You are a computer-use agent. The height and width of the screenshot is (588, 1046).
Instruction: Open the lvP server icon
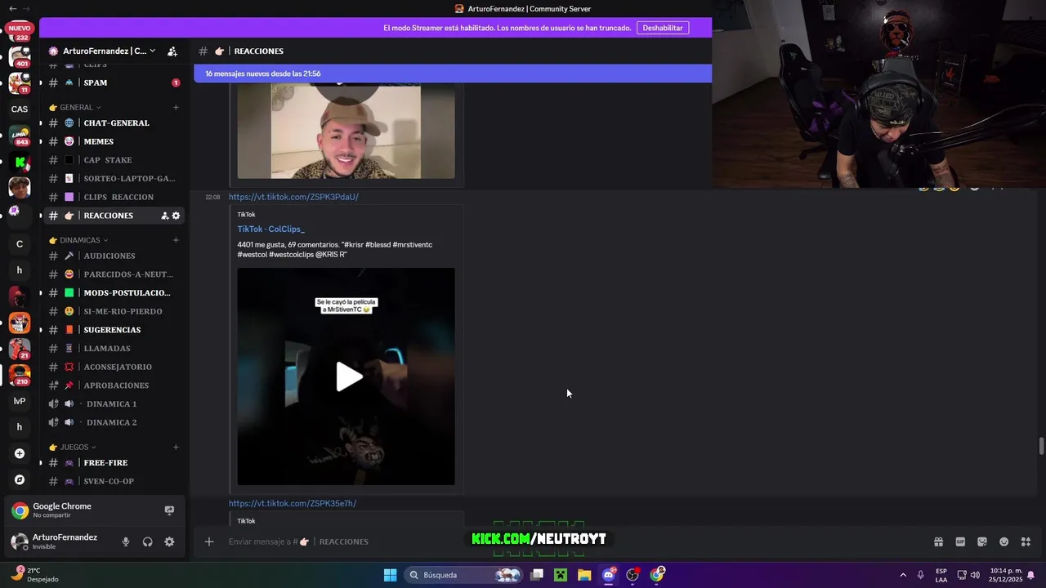tap(20, 401)
